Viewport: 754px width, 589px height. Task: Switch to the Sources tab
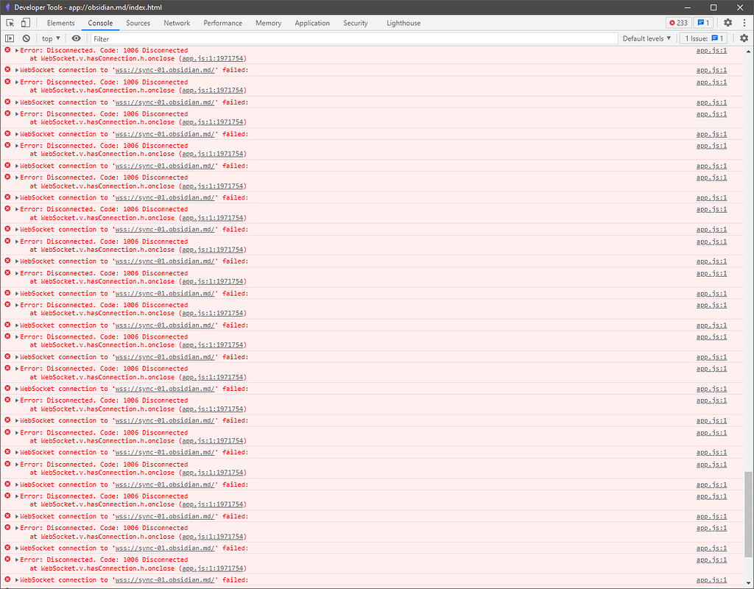(x=138, y=23)
